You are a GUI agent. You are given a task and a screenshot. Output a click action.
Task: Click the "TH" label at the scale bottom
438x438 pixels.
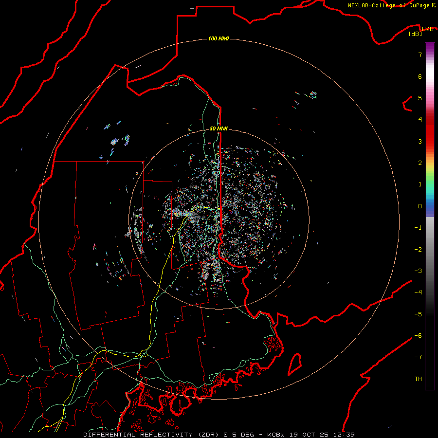[418, 379]
